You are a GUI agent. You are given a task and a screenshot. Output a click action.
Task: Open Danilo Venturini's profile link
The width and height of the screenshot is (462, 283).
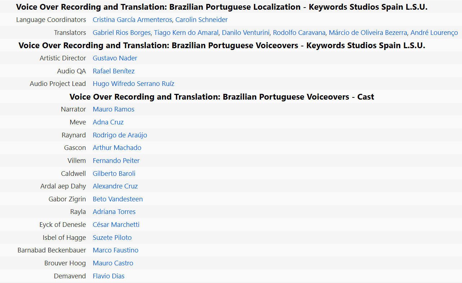246,33
